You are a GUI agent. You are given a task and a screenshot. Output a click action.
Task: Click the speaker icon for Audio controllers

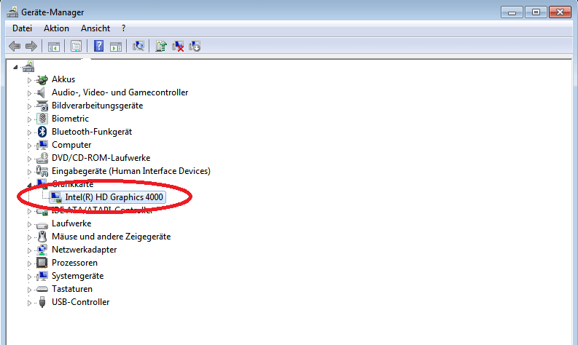coord(42,92)
